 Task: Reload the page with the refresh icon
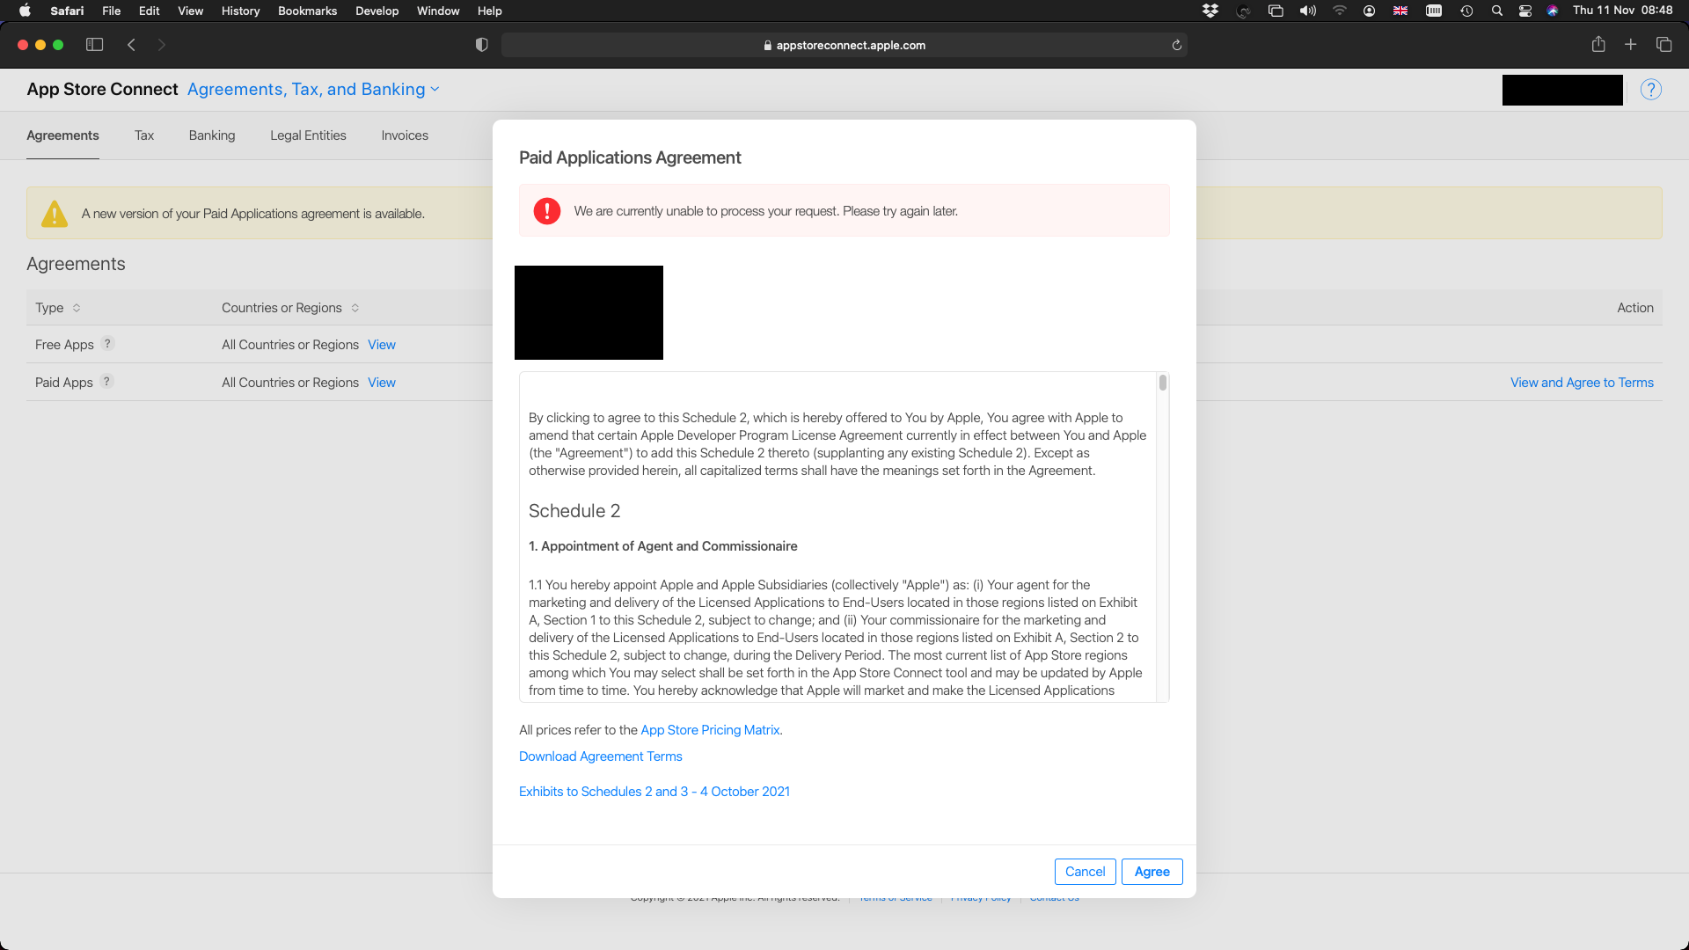point(1176,45)
